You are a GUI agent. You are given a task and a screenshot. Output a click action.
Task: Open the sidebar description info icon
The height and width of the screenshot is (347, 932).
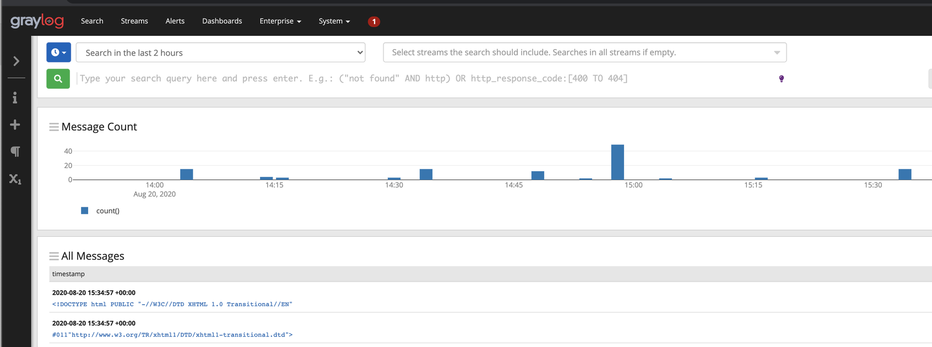(x=15, y=97)
